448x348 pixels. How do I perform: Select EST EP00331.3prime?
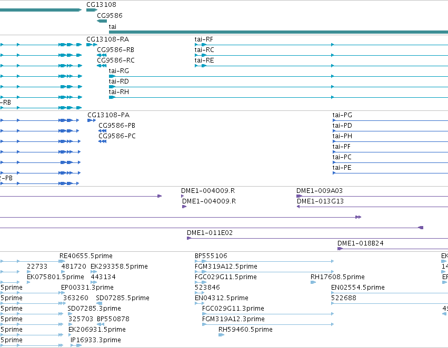(87, 288)
